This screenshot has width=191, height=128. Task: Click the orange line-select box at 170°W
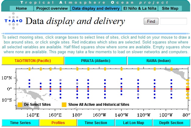coord(88,69)
